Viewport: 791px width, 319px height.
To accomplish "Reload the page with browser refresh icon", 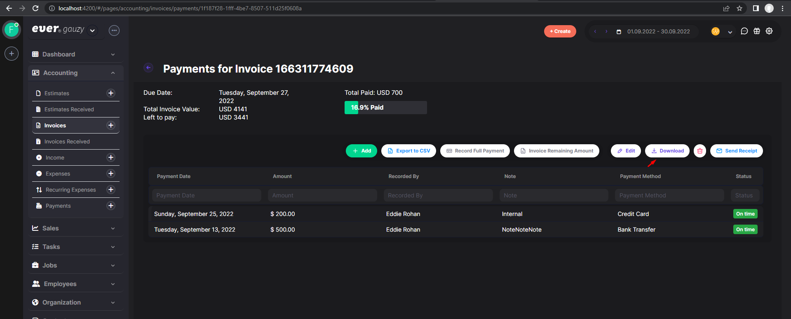I will tap(35, 8).
